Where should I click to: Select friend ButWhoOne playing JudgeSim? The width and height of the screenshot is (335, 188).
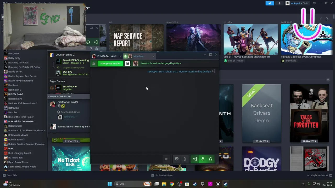point(70,88)
